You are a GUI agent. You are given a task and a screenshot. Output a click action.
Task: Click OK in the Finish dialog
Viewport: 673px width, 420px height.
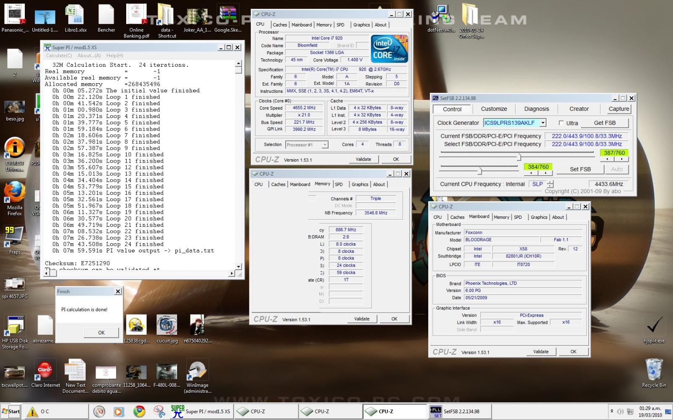click(101, 333)
